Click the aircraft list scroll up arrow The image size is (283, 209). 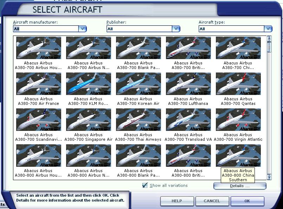point(269,38)
